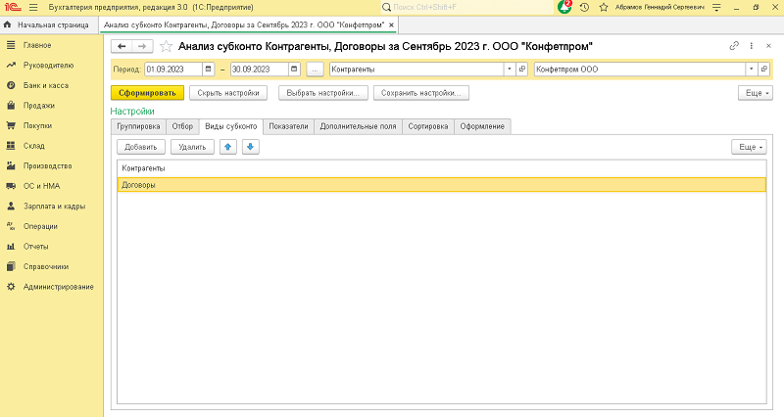Switch to the Группировка tab

(x=138, y=126)
